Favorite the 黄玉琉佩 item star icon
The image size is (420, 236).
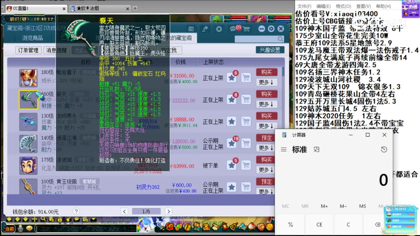[x=232, y=187]
